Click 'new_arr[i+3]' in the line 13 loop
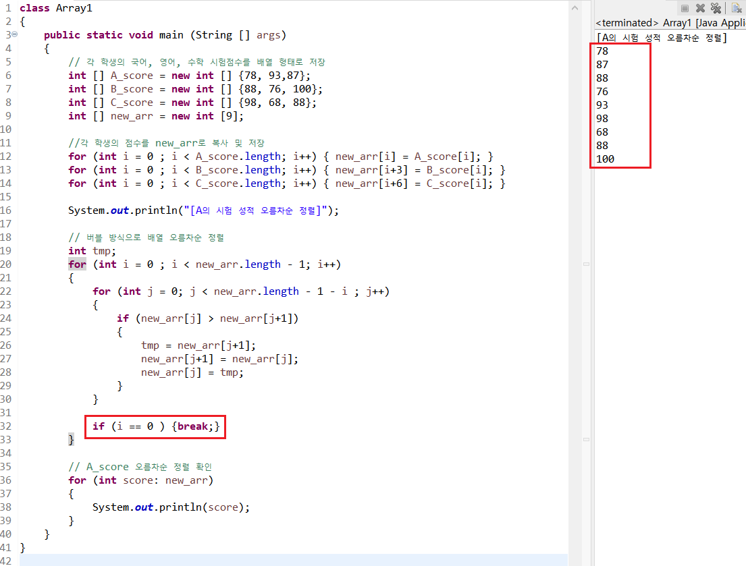 [x=371, y=170]
